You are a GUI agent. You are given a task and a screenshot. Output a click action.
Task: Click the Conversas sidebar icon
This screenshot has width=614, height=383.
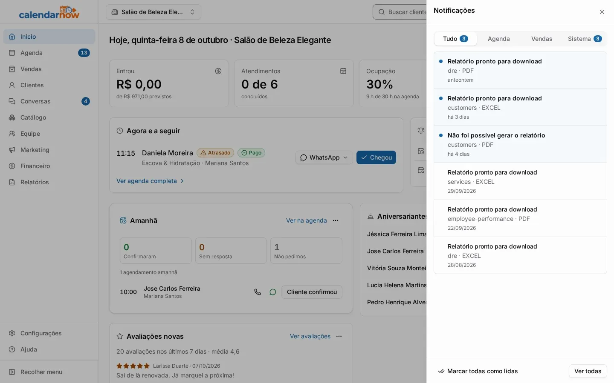click(12, 101)
